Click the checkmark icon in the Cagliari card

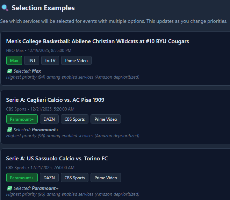[9, 129]
